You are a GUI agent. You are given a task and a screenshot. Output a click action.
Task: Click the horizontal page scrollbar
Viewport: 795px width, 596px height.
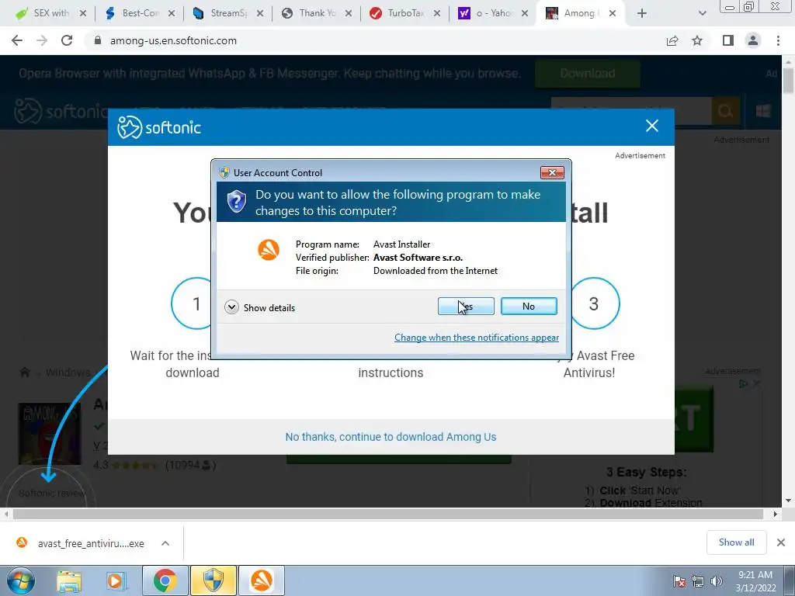[x=388, y=514]
